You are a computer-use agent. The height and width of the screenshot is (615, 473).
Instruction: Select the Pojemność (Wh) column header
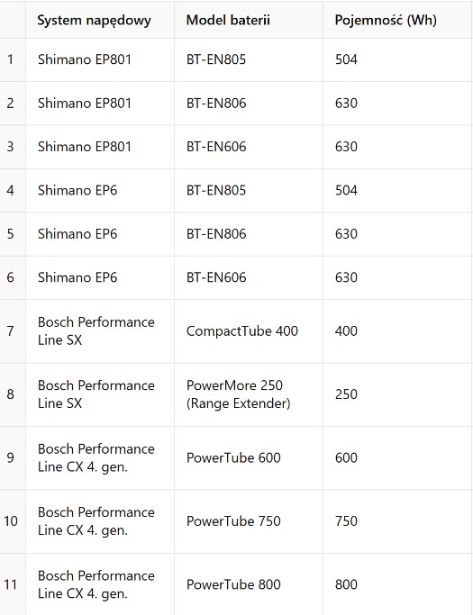(397, 20)
